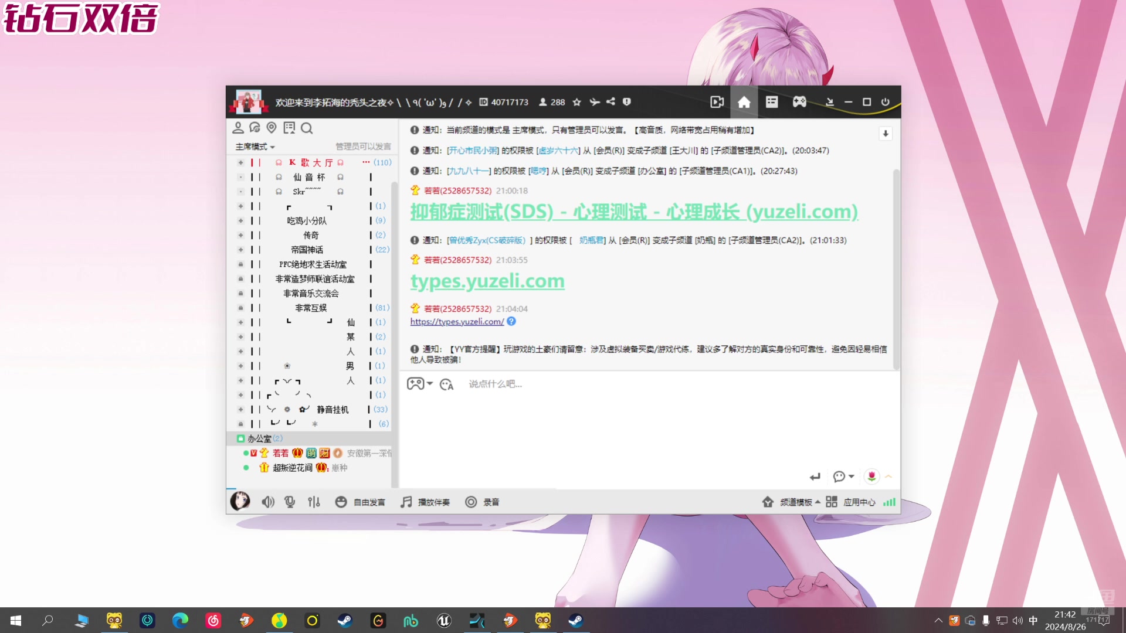
Task: Open the audio mixer sliders icon
Action: (314, 502)
